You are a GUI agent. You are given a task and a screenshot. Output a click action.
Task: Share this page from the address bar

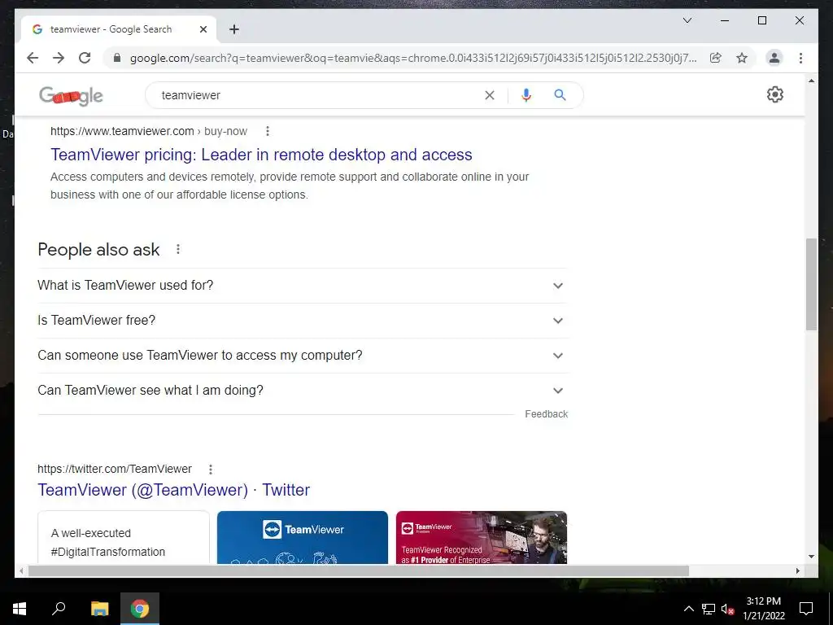[716, 58]
